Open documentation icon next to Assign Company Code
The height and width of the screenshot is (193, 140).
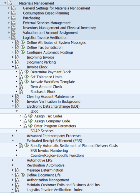pyautogui.click(x=25, y=121)
